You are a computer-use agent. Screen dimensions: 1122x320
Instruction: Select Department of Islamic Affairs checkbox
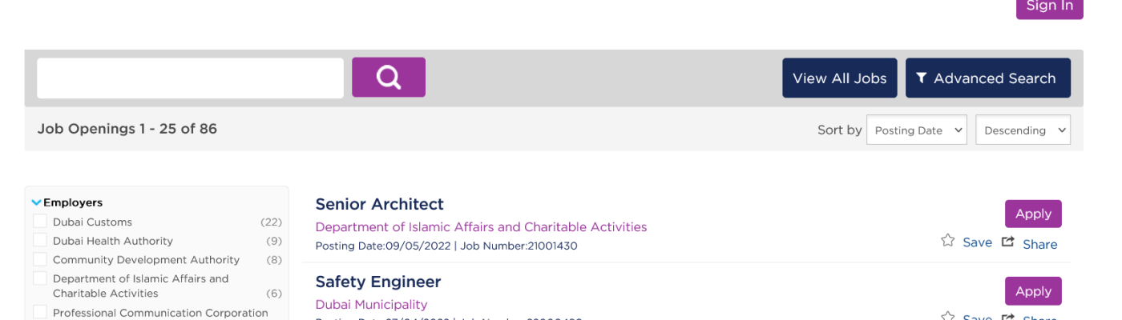(40, 278)
